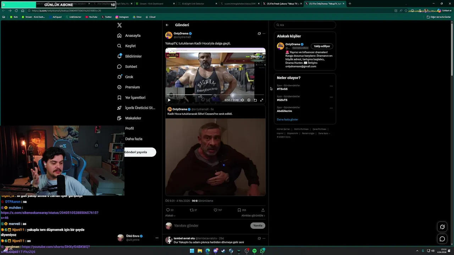Play the YakupTV video
Screen dimensions: 454x255
[169, 100]
